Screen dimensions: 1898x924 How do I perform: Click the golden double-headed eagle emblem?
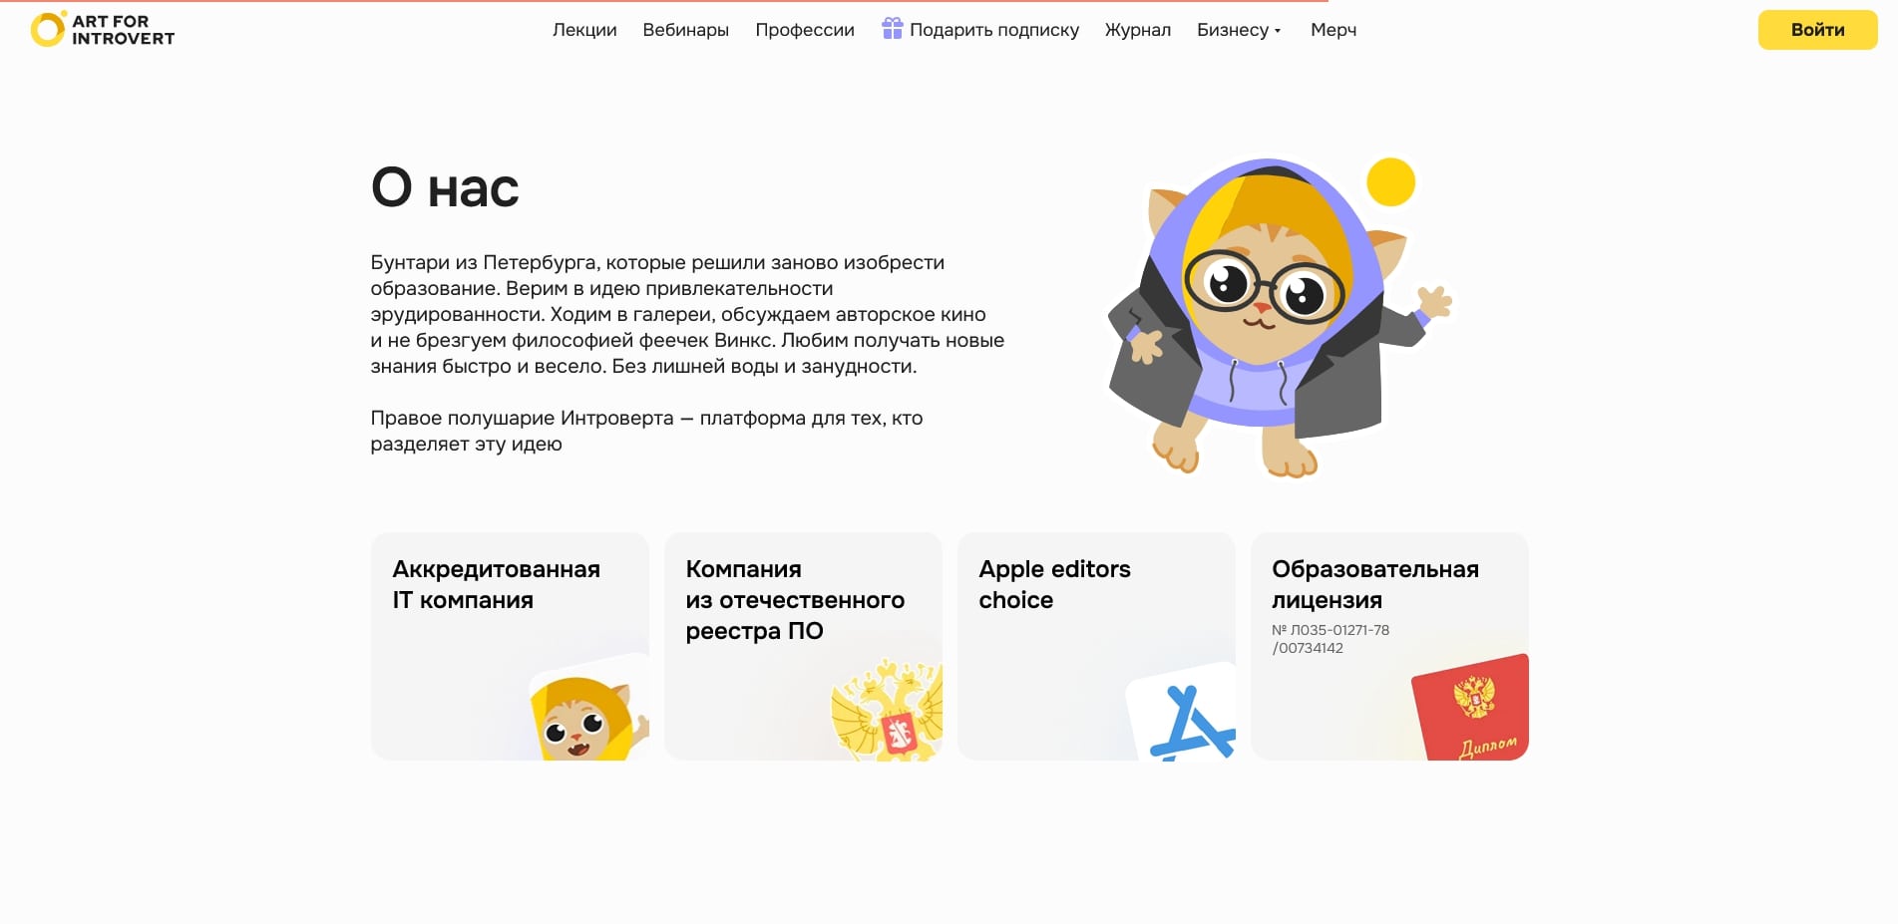[x=888, y=712]
